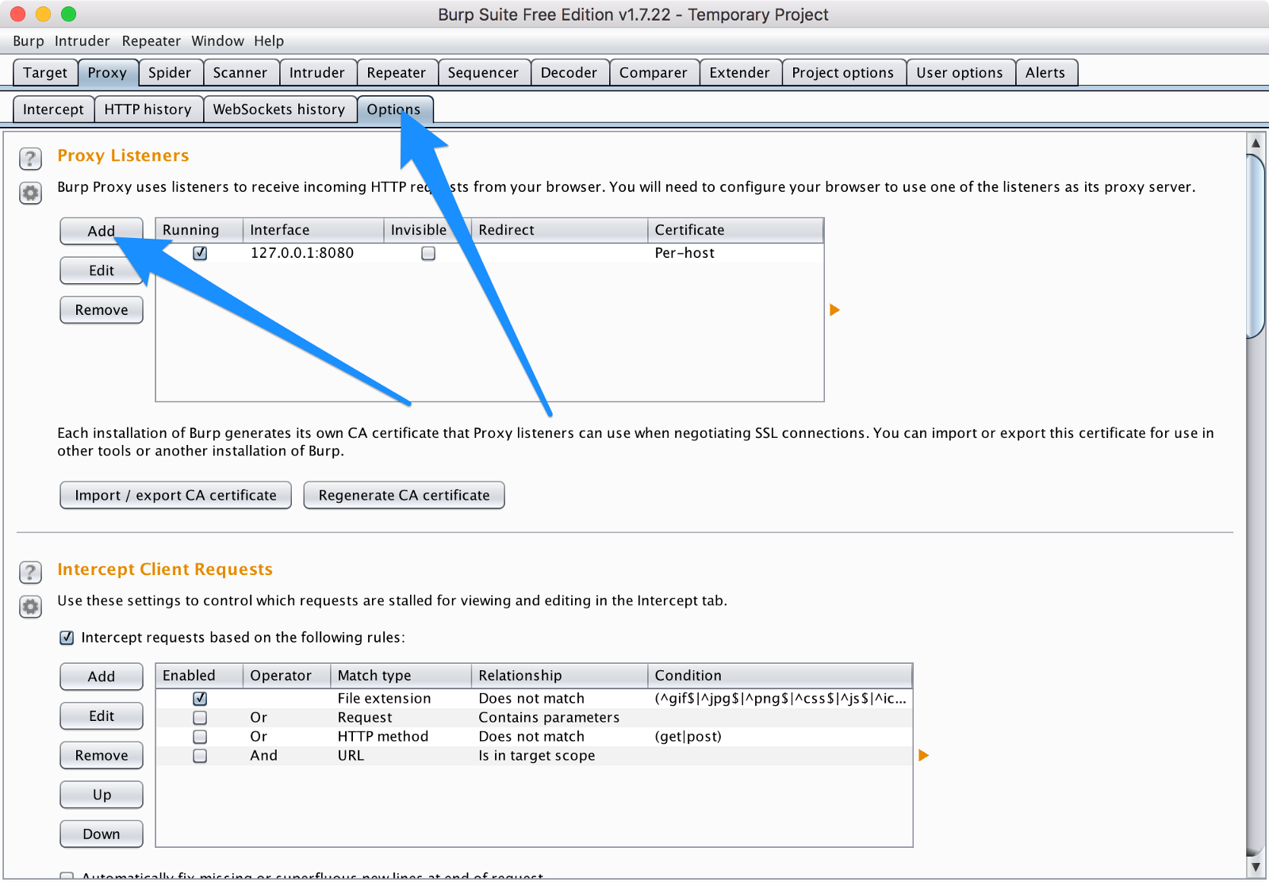Click the Certificate column header

point(736,230)
